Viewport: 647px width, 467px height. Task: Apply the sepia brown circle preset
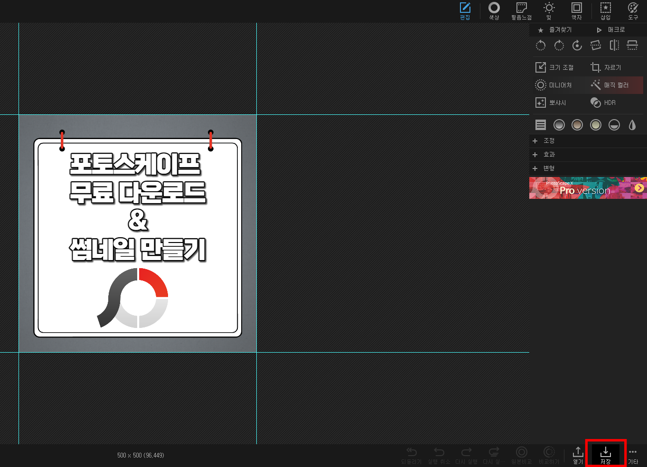coord(577,125)
